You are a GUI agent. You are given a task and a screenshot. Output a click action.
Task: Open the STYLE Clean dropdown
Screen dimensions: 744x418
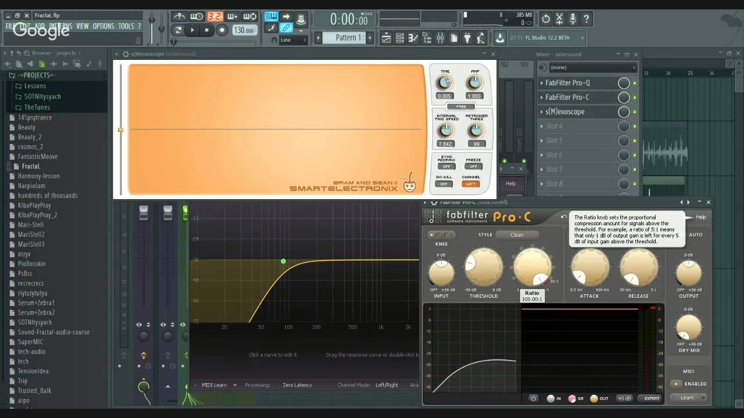click(517, 235)
